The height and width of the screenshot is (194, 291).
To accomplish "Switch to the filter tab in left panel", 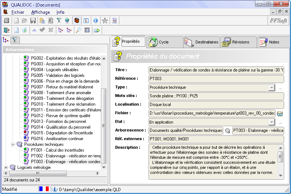I will (15, 40).
